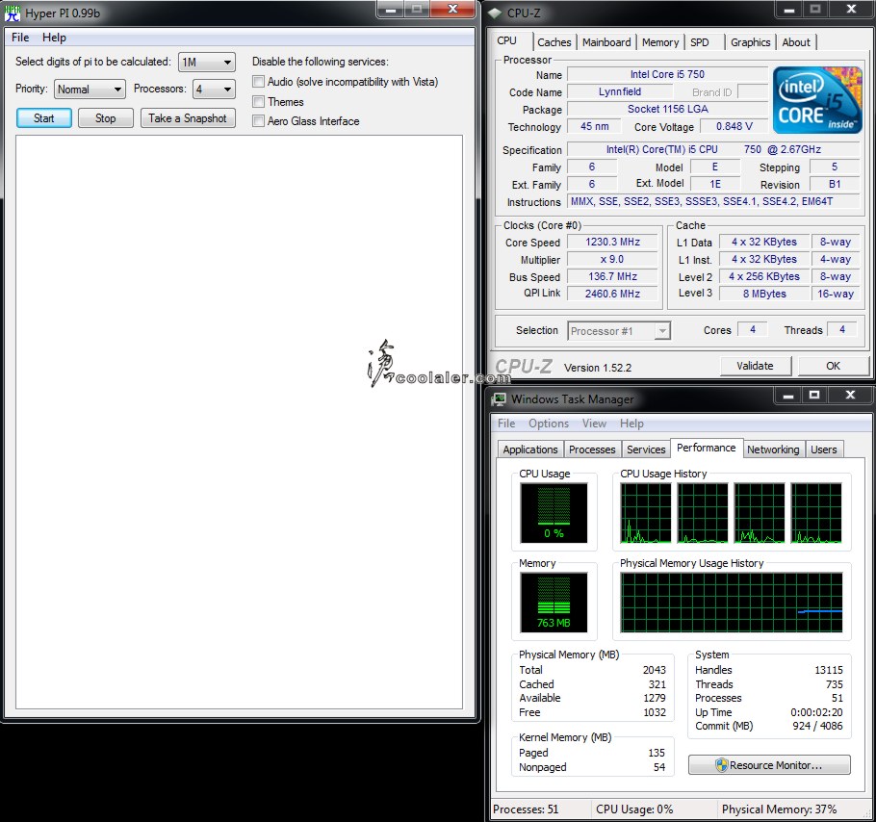The height and width of the screenshot is (822, 876).
Task: Open Resource Monitor from Task Manager
Action: [769, 765]
